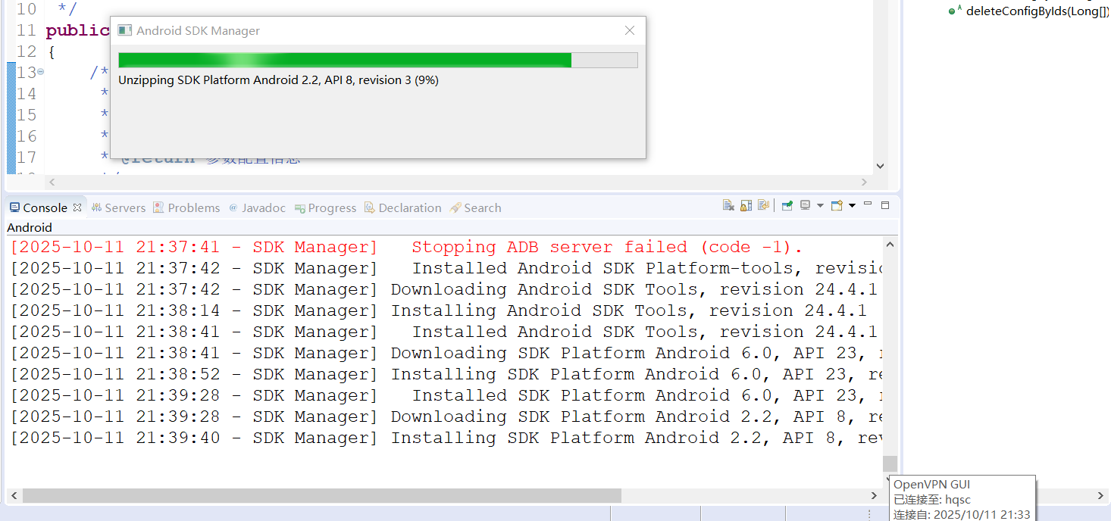Viewport: 1111px width, 521px height.
Task: Click Outline panel right scroll arrow
Action: (1101, 495)
